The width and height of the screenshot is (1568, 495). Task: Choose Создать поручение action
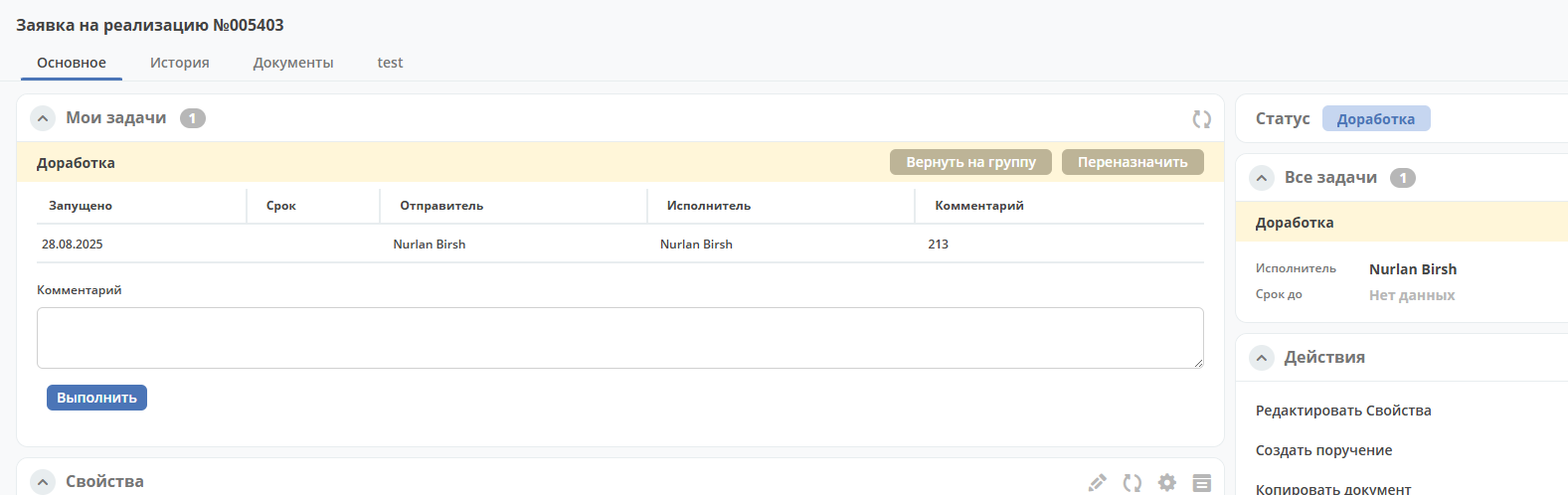[x=1323, y=450]
